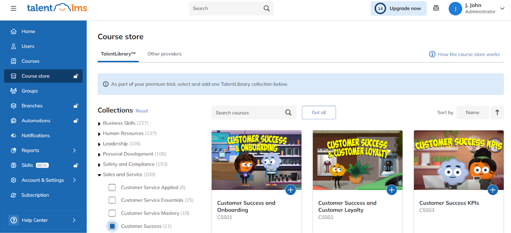The height and width of the screenshot is (233, 511).
Task: Open the hamburger menu icon
Action: (13, 8)
